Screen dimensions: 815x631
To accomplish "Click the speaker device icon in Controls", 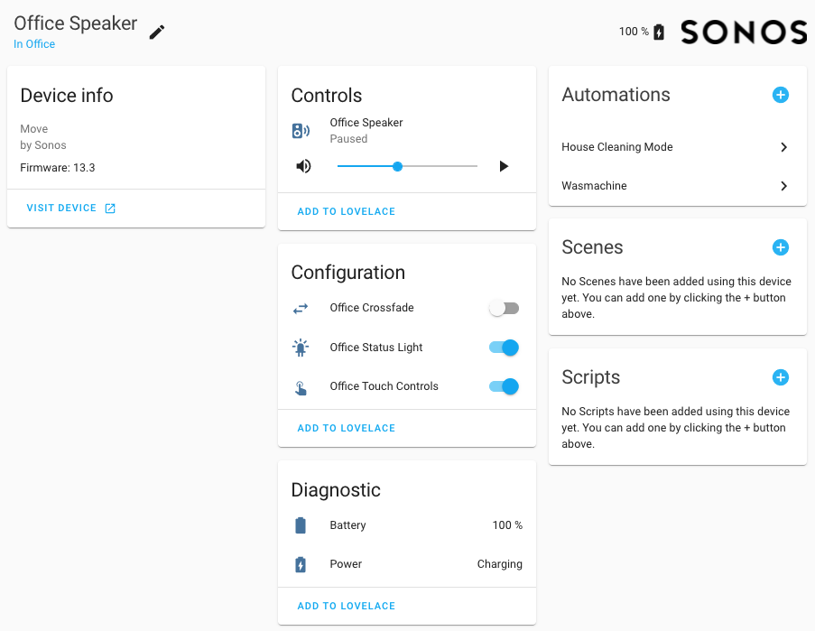I will point(301,130).
